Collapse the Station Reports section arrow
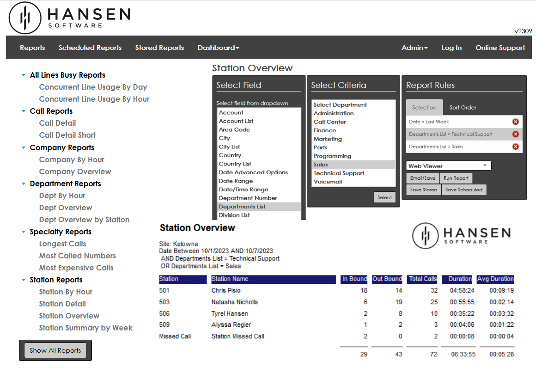 [24, 280]
